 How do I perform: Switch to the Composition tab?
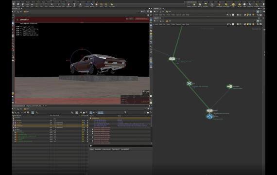tap(125, 149)
